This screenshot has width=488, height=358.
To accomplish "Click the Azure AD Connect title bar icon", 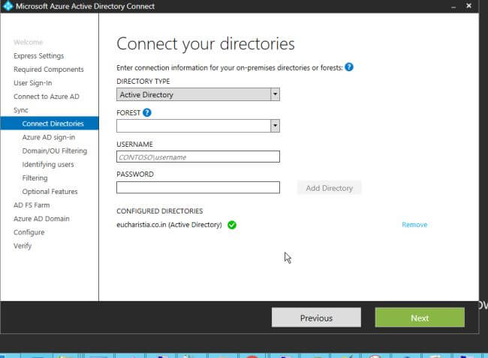I will click(x=8, y=6).
